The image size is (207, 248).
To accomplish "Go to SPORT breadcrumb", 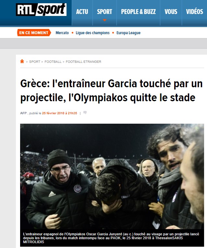I will [x=35, y=62].
